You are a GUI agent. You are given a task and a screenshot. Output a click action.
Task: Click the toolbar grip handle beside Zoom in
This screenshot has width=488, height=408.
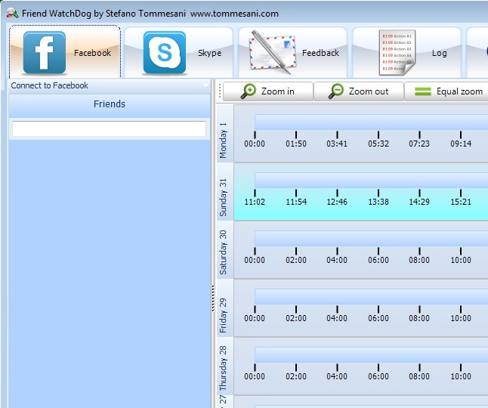(220, 91)
